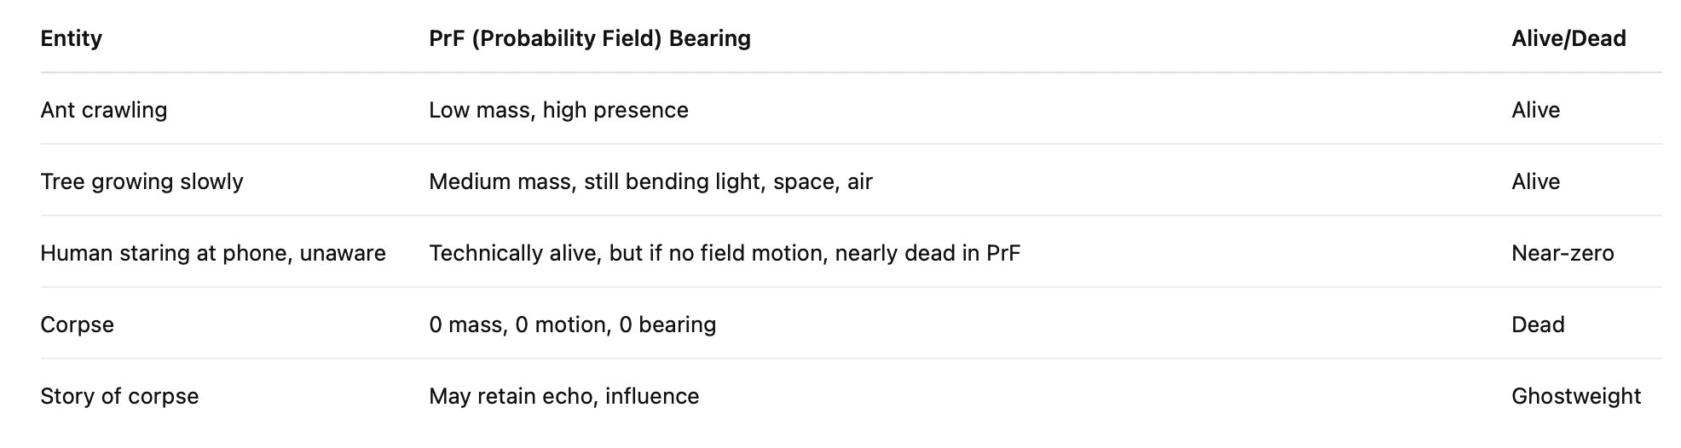Select '0 mass, 0 motion, 0 bearing' cell
The height and width of the screenshot is (448, 1681).
pyautogui.click(x=572, y=325)
